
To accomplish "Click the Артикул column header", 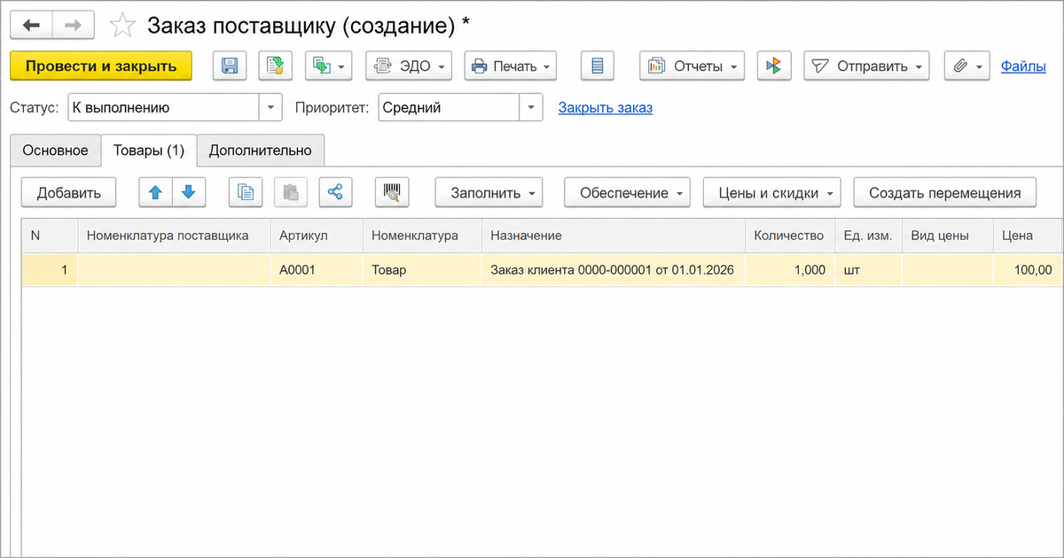I will (x=317, y=236).
